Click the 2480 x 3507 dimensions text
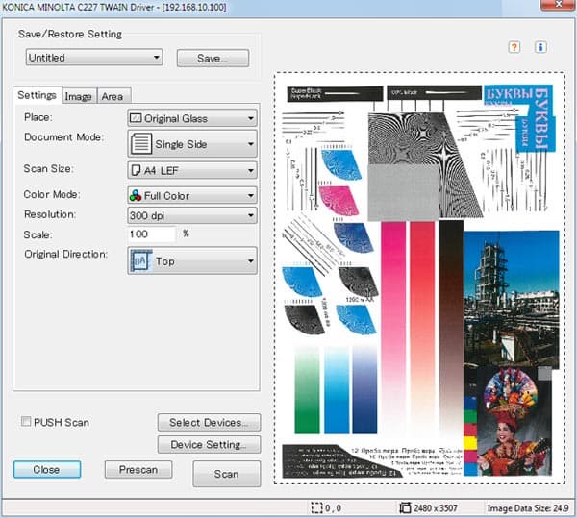The image size is (577, 518). 436,508
